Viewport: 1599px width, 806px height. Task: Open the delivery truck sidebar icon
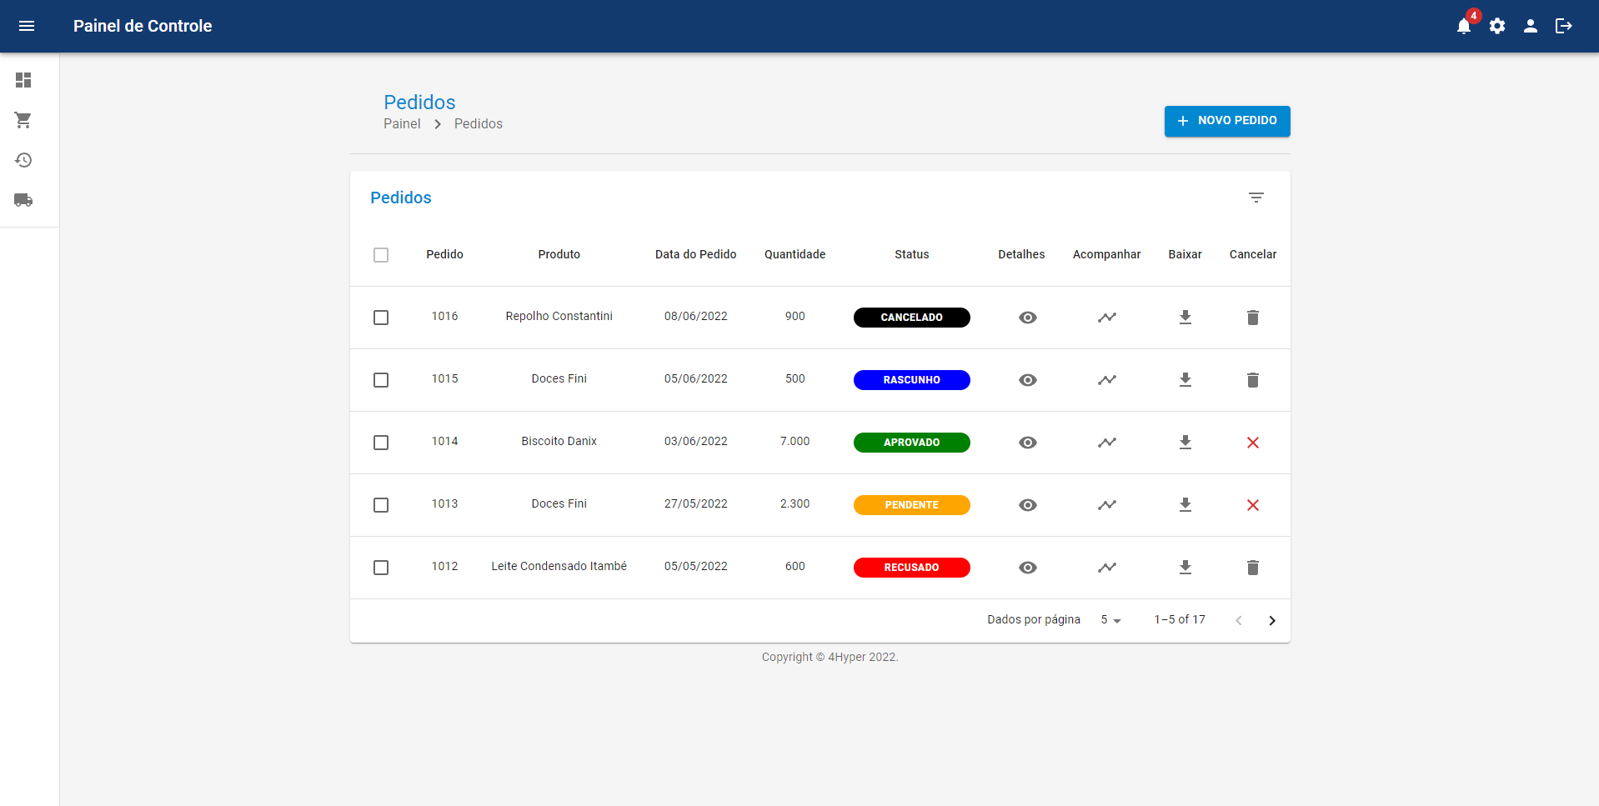23,200
